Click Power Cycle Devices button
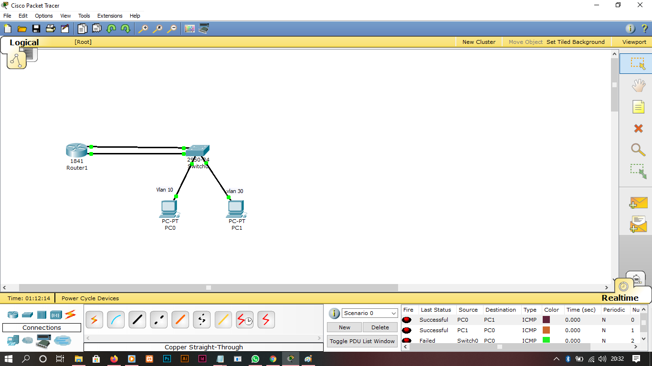The height and width of the screenshot is (366, 652). coord(90,298)
